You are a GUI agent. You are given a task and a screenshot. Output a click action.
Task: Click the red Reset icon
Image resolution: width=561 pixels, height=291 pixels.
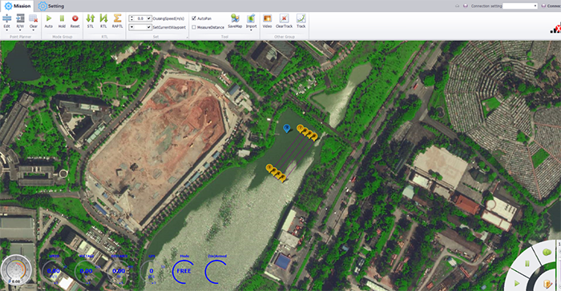point(75,18)
